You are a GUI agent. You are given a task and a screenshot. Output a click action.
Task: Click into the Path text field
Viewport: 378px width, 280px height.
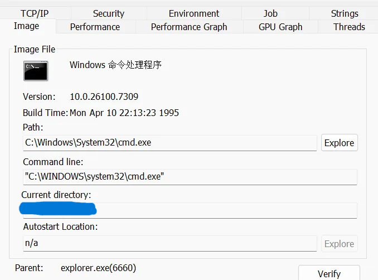tap(169, 143)
